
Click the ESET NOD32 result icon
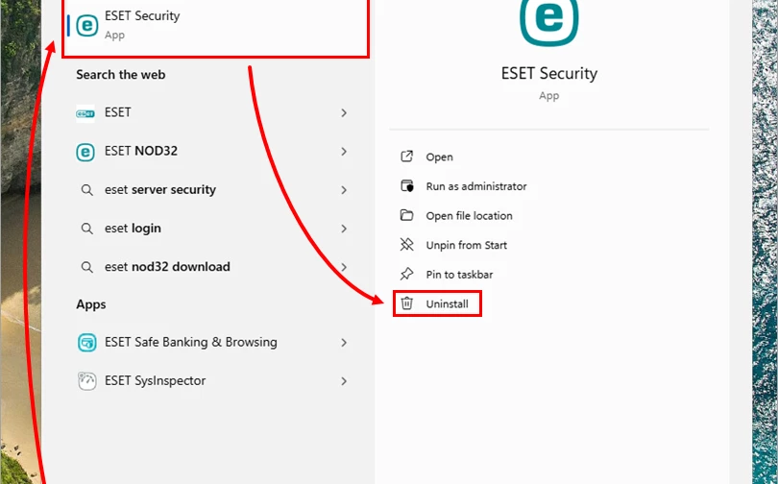[85, 152]
